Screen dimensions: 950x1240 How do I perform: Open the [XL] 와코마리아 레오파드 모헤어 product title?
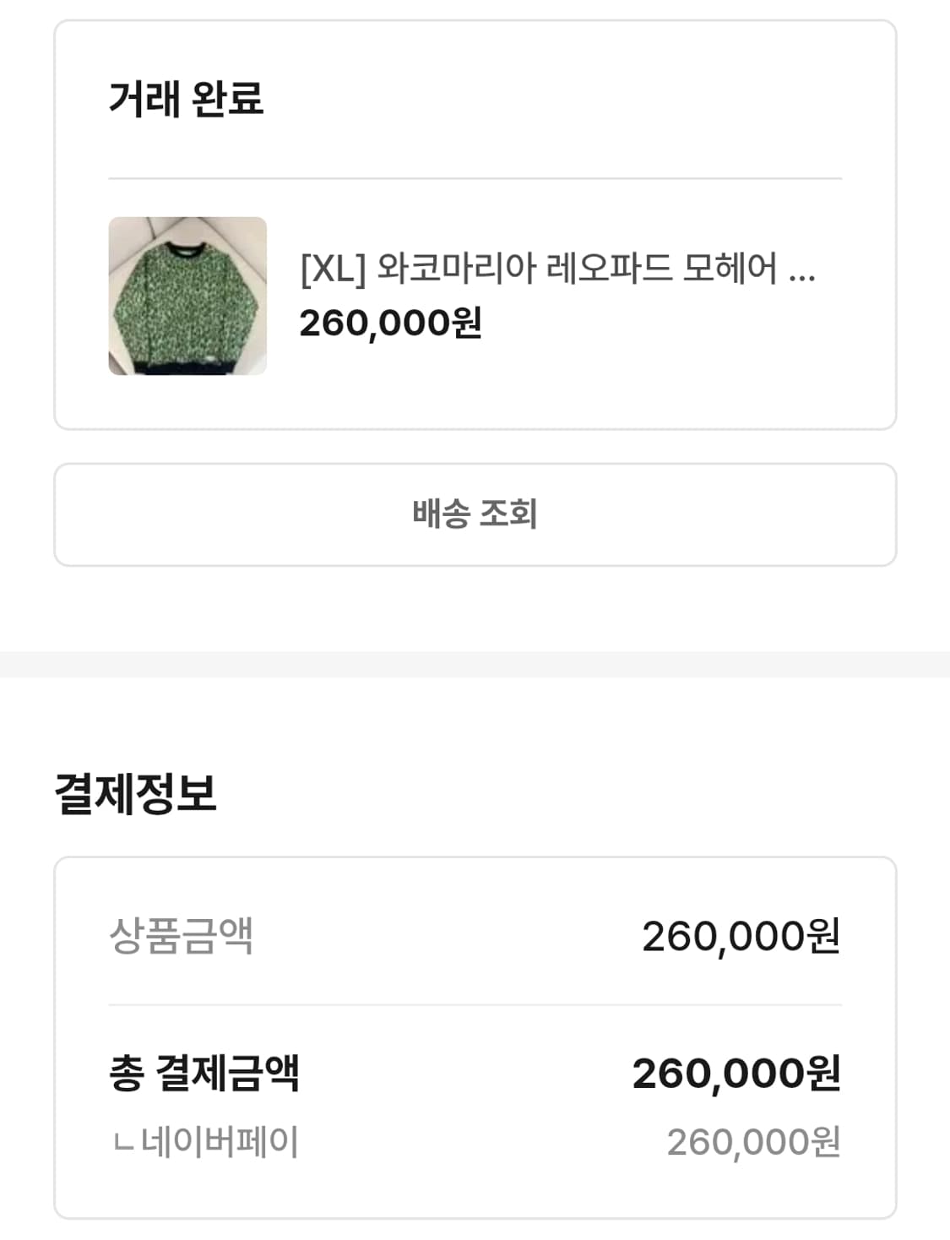557,269
